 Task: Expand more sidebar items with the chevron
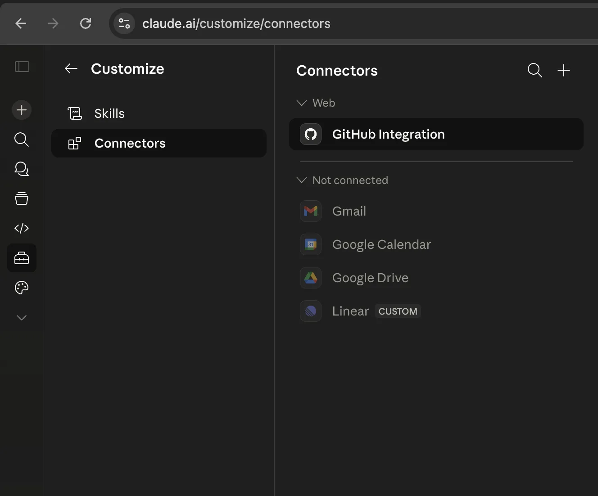tap(22, 318)
